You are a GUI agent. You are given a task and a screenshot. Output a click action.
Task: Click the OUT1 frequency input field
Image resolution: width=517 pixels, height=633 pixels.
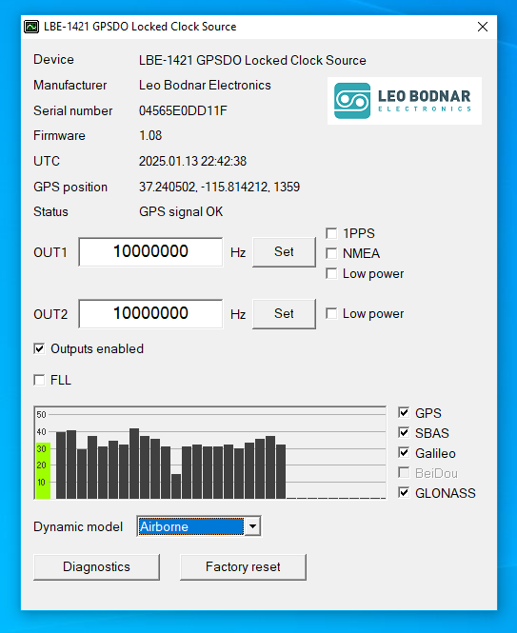click(150, 252)
